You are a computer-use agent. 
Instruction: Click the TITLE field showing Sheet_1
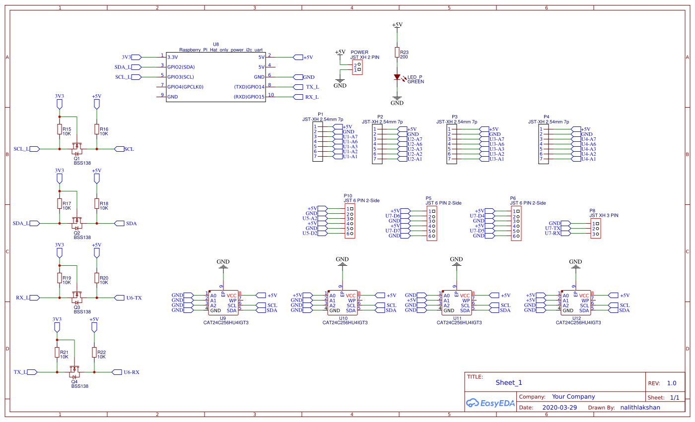click(x=510, y=383)
